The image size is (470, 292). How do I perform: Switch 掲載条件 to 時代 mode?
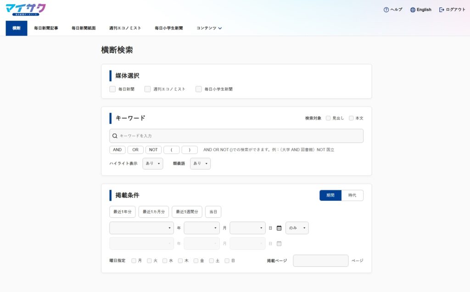point(352,195)
